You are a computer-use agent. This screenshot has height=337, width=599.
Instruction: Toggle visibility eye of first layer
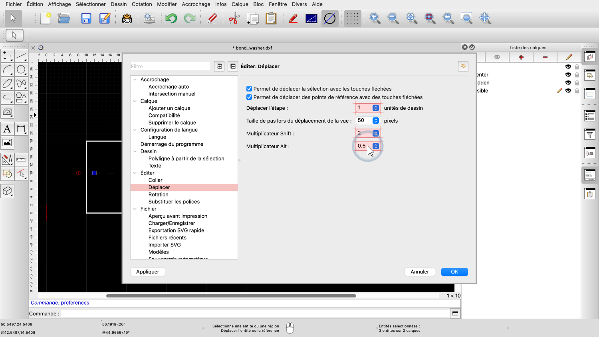(568, 67)
